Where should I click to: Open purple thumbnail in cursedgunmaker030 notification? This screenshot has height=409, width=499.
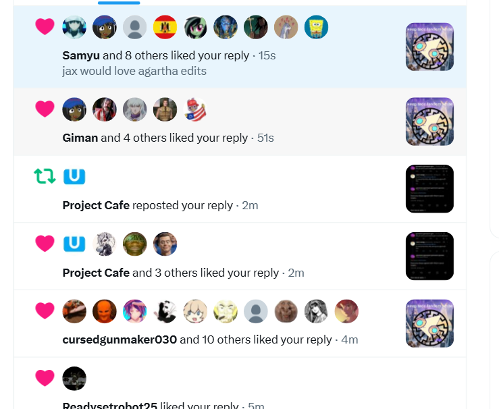pos(429,323)
